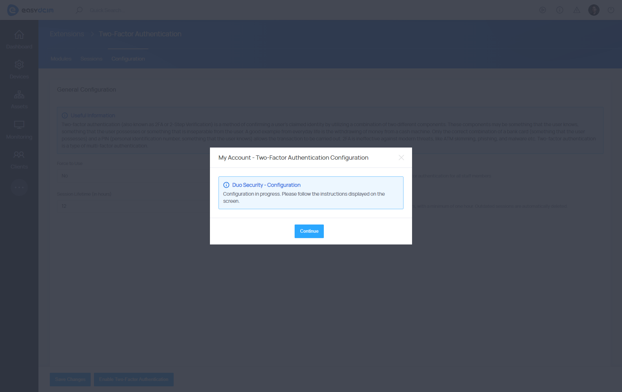Switch to the Configuration tab
This screenshot has width=622, height=392.
pyautogui.click(x=128, y=59)
